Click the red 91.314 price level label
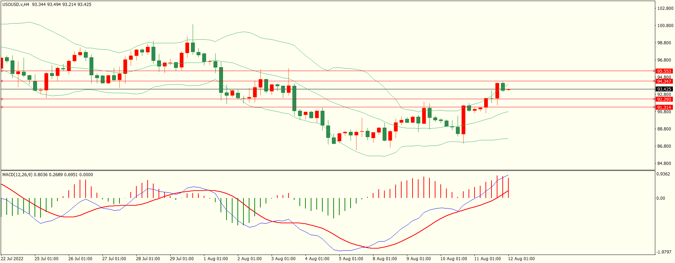 tap(664, 107)
